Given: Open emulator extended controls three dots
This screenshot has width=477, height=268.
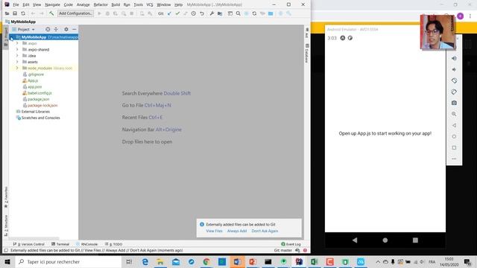Looking at the screenshot, I should [454, 159].
